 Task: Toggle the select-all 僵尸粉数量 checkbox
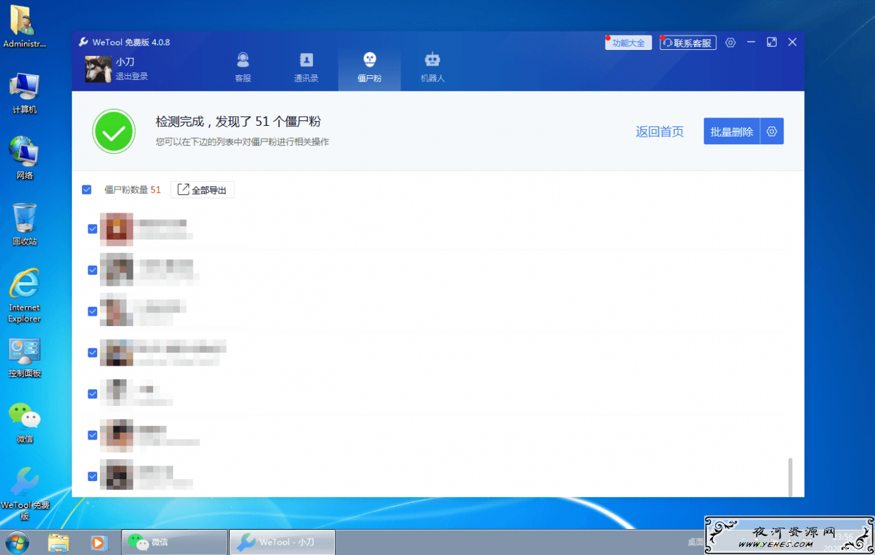(x=87, y=189)
